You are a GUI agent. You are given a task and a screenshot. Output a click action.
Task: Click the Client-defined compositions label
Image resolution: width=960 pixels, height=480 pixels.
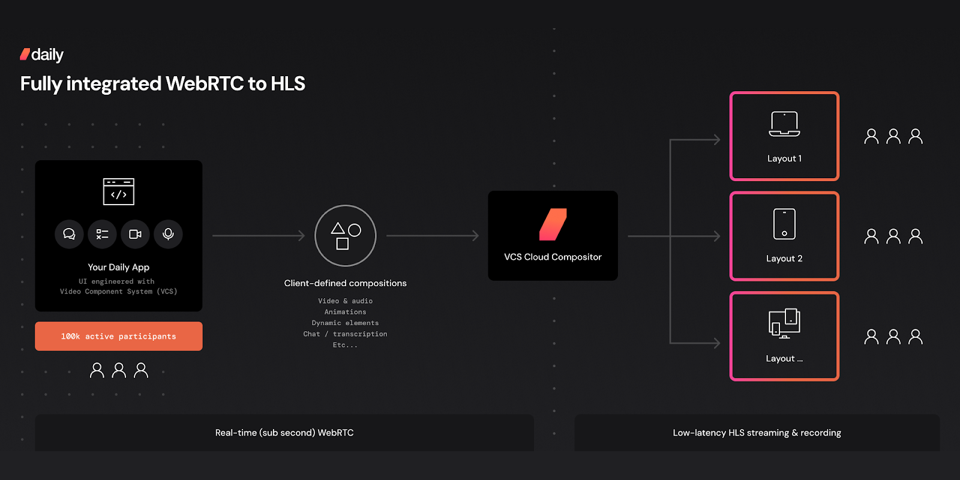[x=346, y=283]
